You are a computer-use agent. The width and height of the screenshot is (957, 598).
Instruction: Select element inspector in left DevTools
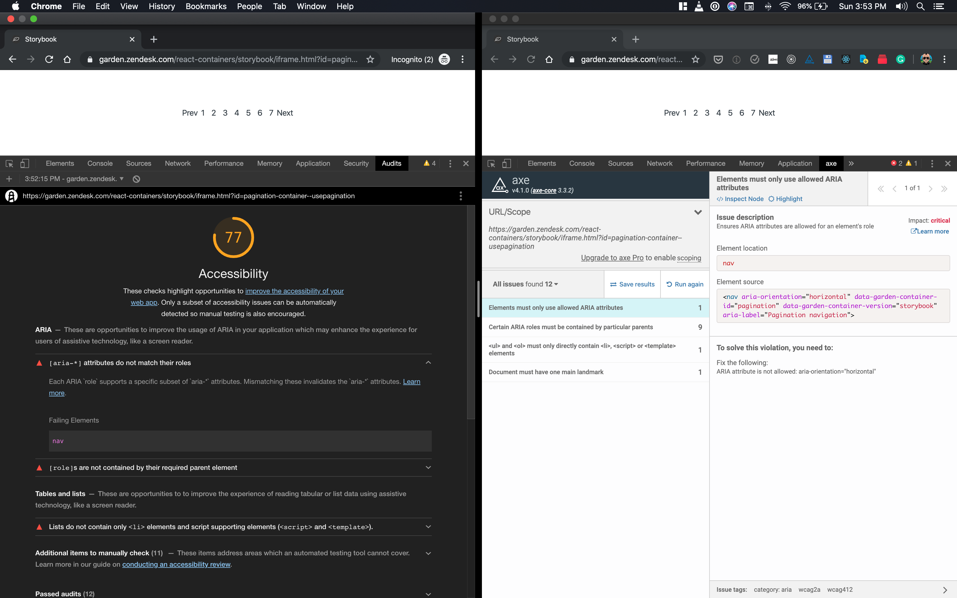pos(9,163)
